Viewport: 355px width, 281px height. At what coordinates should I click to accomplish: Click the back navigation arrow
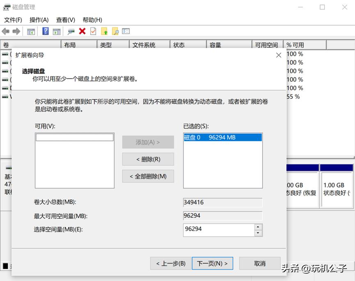(5, 31)
